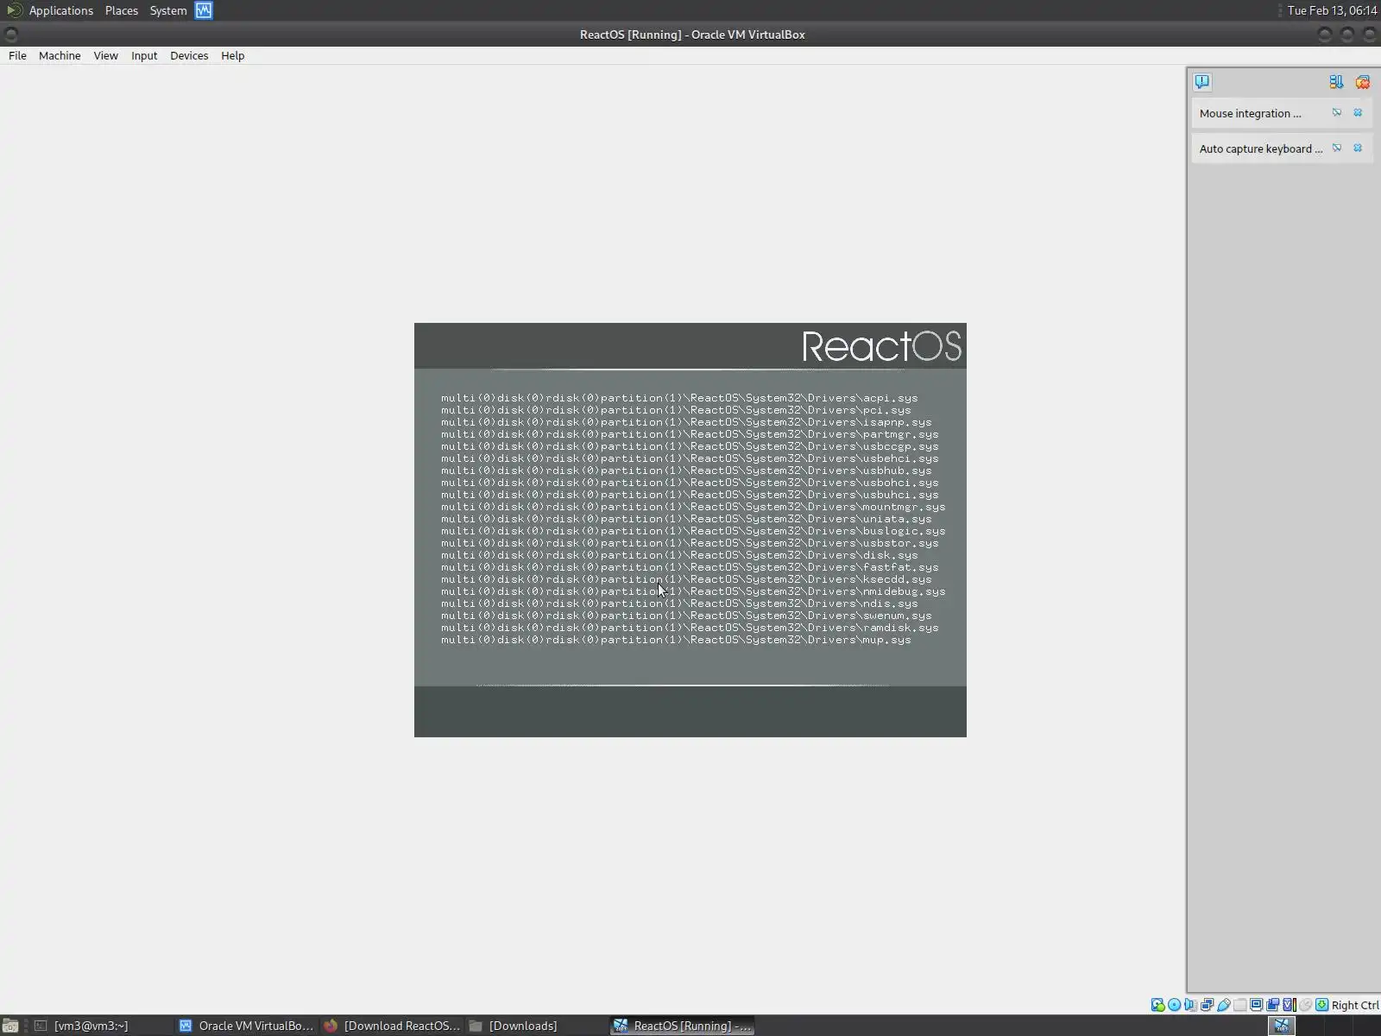Switch to Oracle VM VirtualBox Manager taskbar item
Viewport: 1381px width, 1036px height.
click(247, 1026)
